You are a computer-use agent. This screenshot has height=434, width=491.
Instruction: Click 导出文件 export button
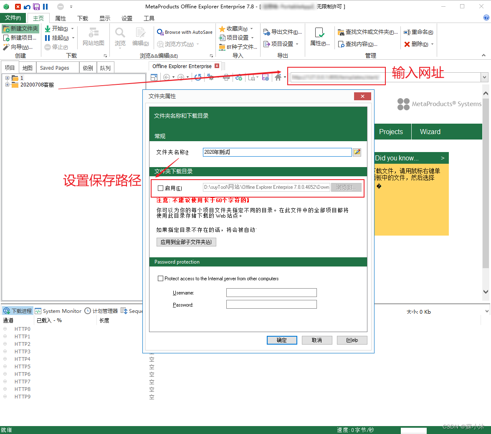[282, 32]
